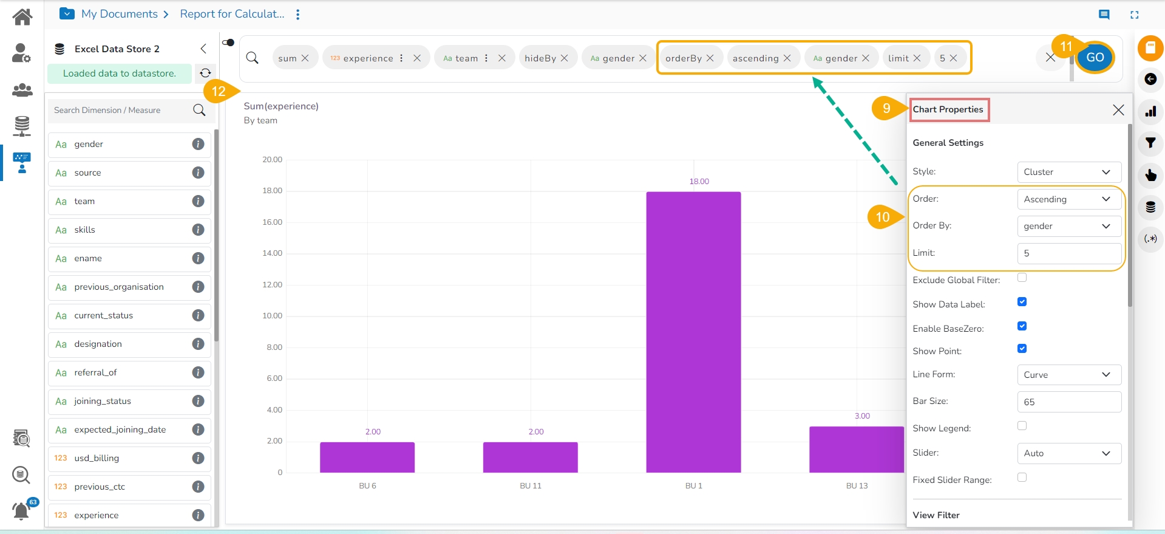
Task: Open the My Documents breadcrumb
Action: 120,14
